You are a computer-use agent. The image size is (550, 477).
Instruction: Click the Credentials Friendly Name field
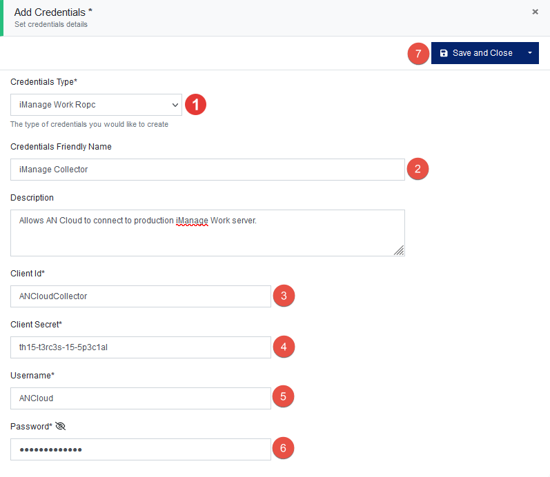[x=208, y=170]
